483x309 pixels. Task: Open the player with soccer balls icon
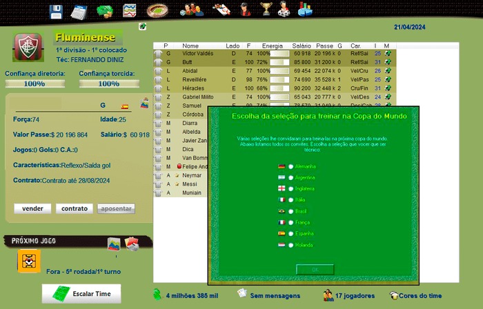click(284, 8)
